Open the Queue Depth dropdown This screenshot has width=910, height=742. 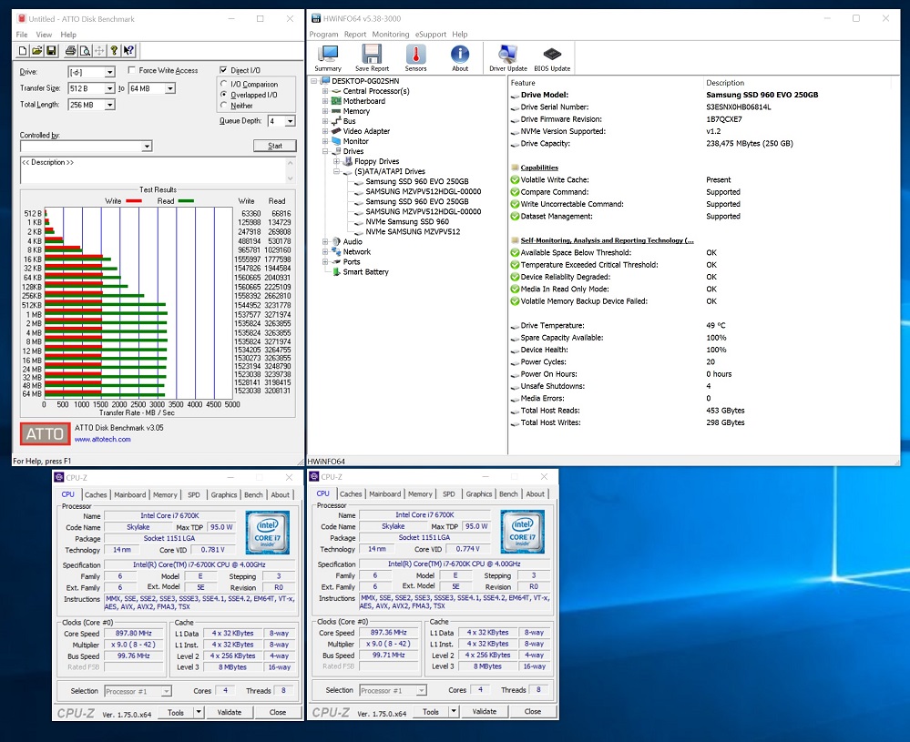(290, 121)
